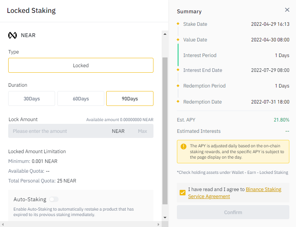Viewport: 296px width, 227px height.
Task: Click the vertical scrollbar down arrow
Action: [165, 218]
